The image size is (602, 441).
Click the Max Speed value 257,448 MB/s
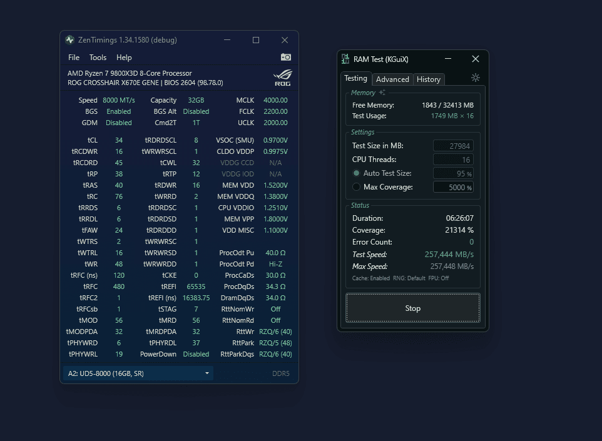(x=452, y=266)
